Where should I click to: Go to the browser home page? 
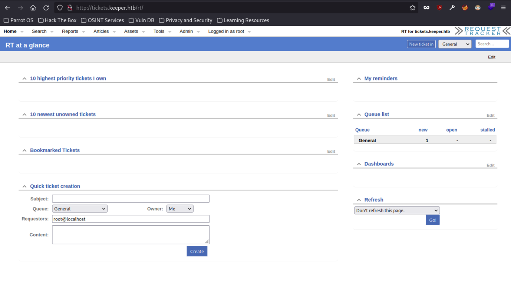(33, 7)
